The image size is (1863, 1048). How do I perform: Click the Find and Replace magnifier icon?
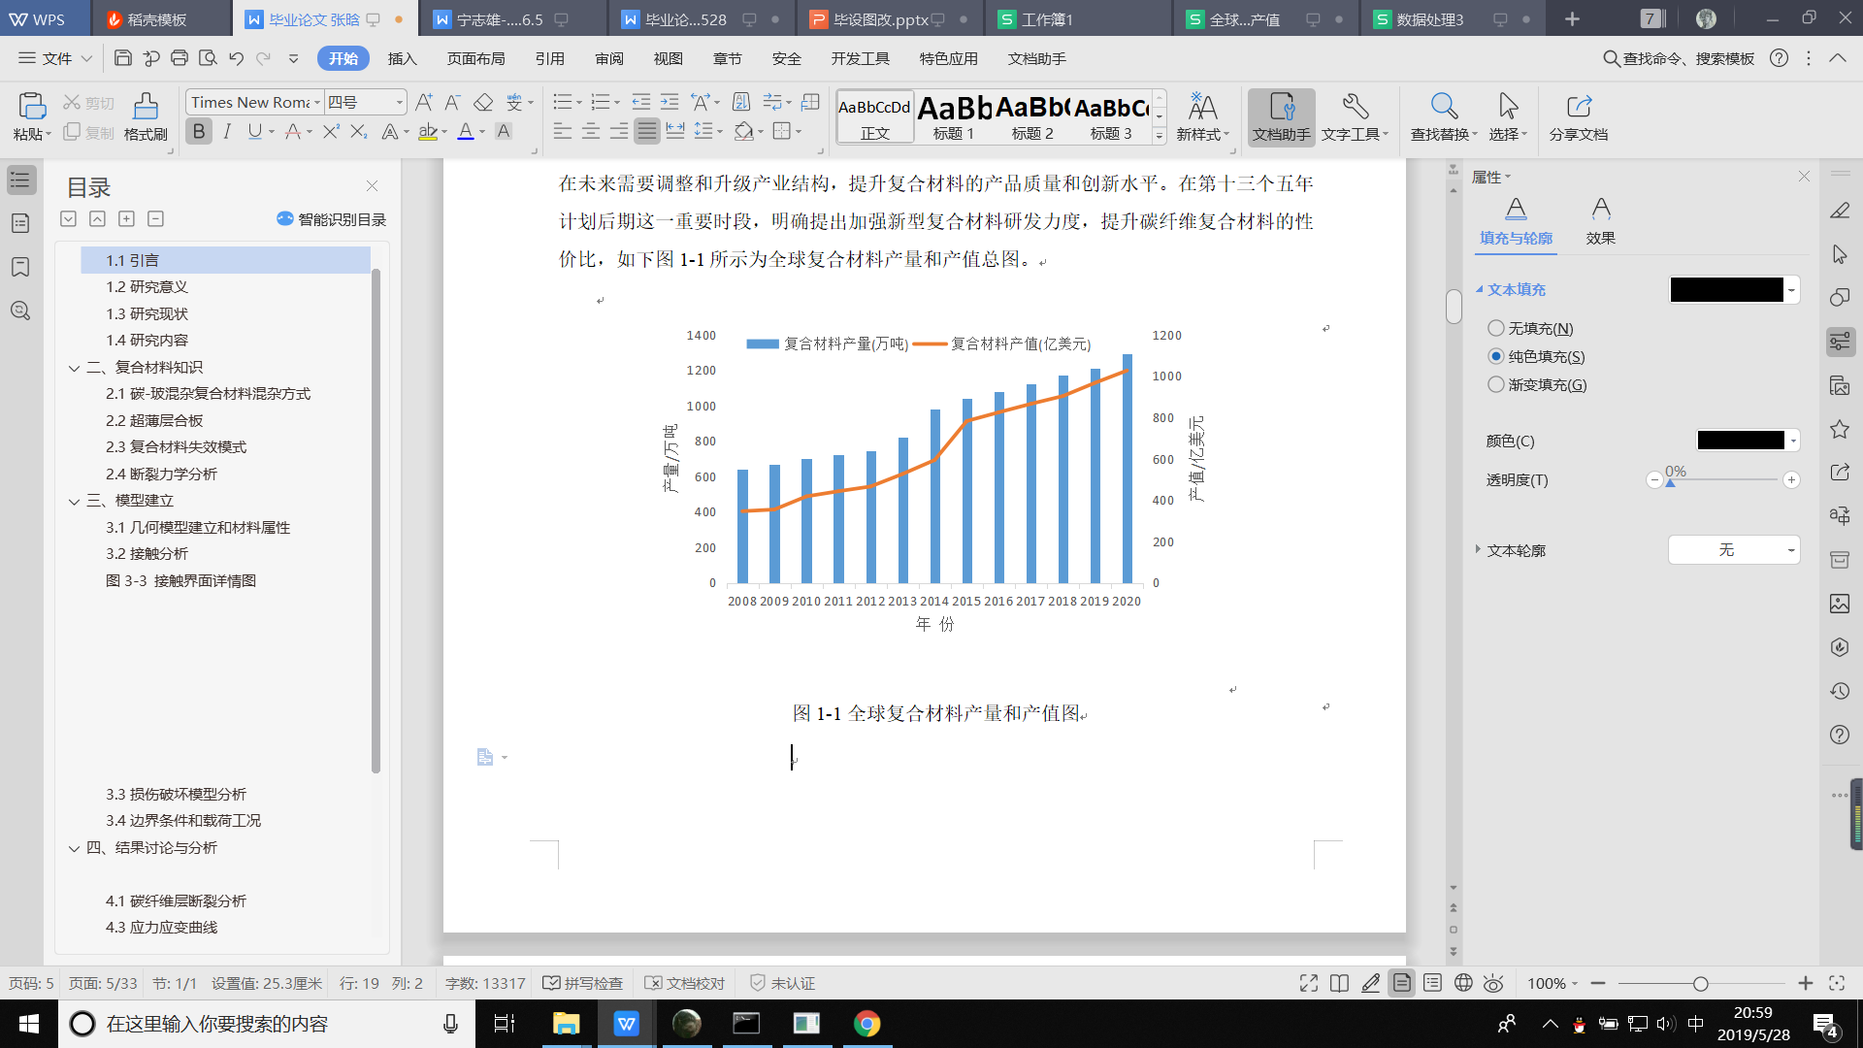click(1443, 107)
